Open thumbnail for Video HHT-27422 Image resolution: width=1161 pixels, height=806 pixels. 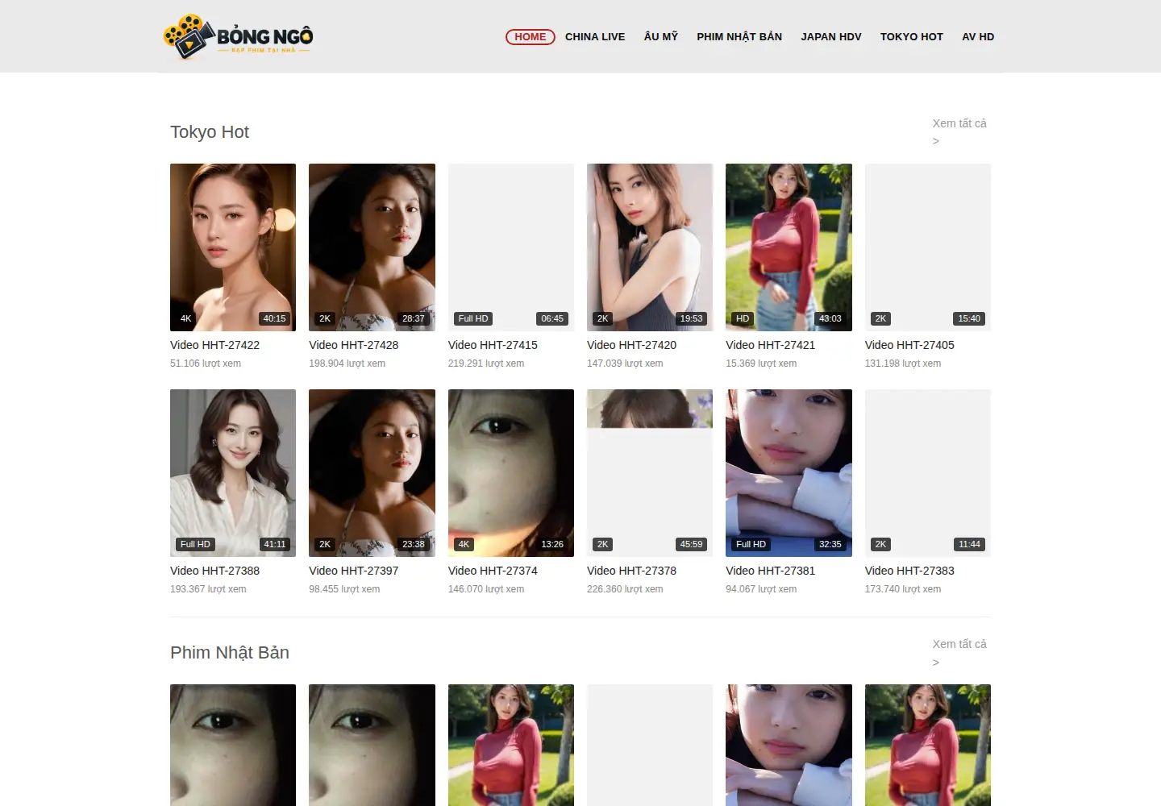pos(233,247)
